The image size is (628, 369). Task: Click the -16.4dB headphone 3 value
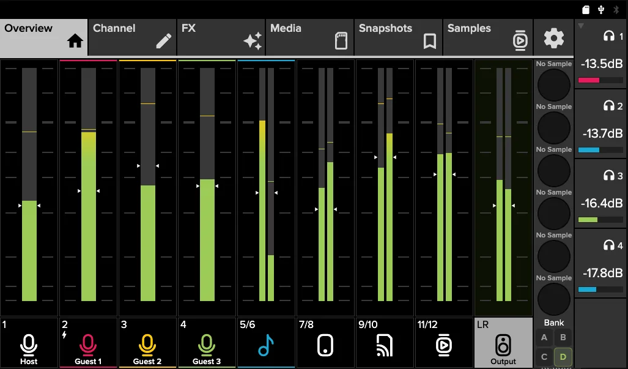pos(602,203)
